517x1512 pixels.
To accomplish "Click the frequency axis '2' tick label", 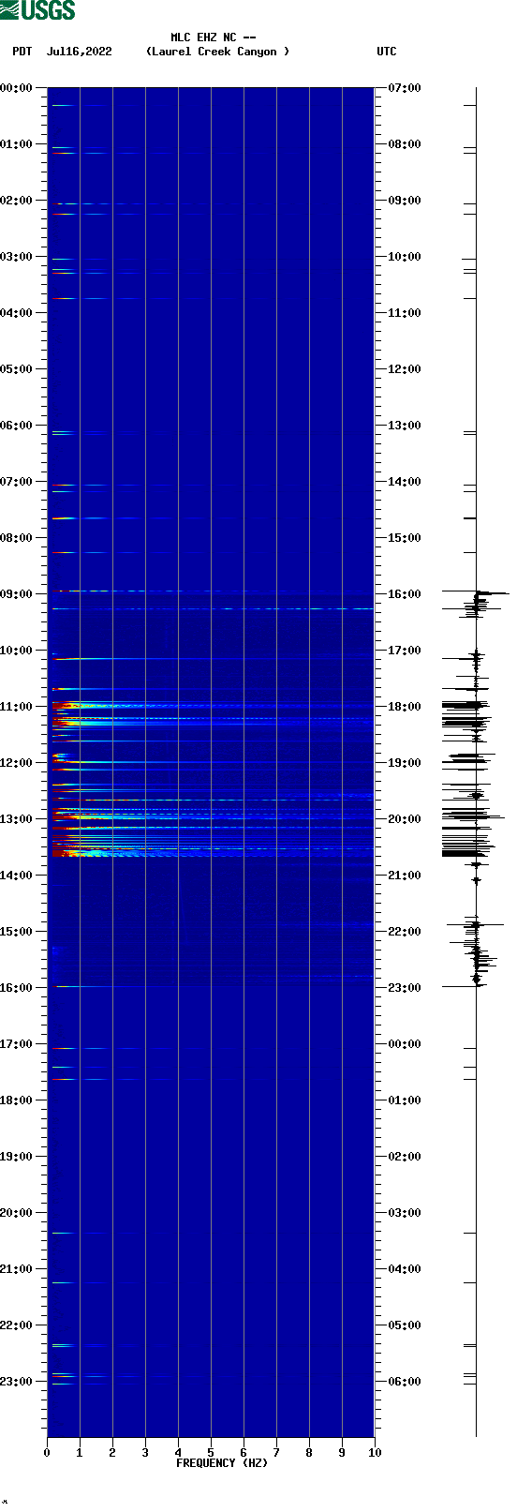I will (112, 1453).
